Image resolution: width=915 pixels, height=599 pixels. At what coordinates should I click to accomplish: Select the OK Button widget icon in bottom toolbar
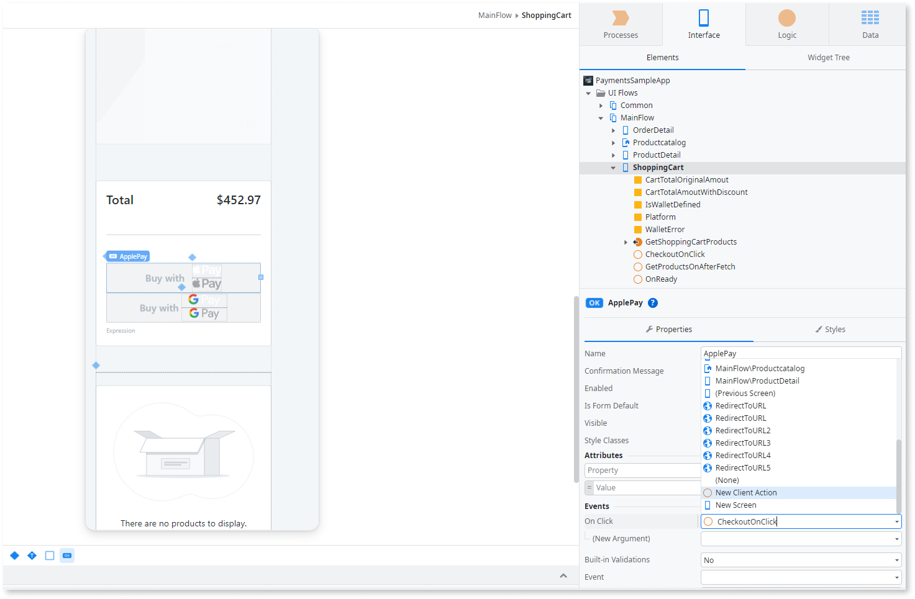pyautogui.click(x=67, y=556)
